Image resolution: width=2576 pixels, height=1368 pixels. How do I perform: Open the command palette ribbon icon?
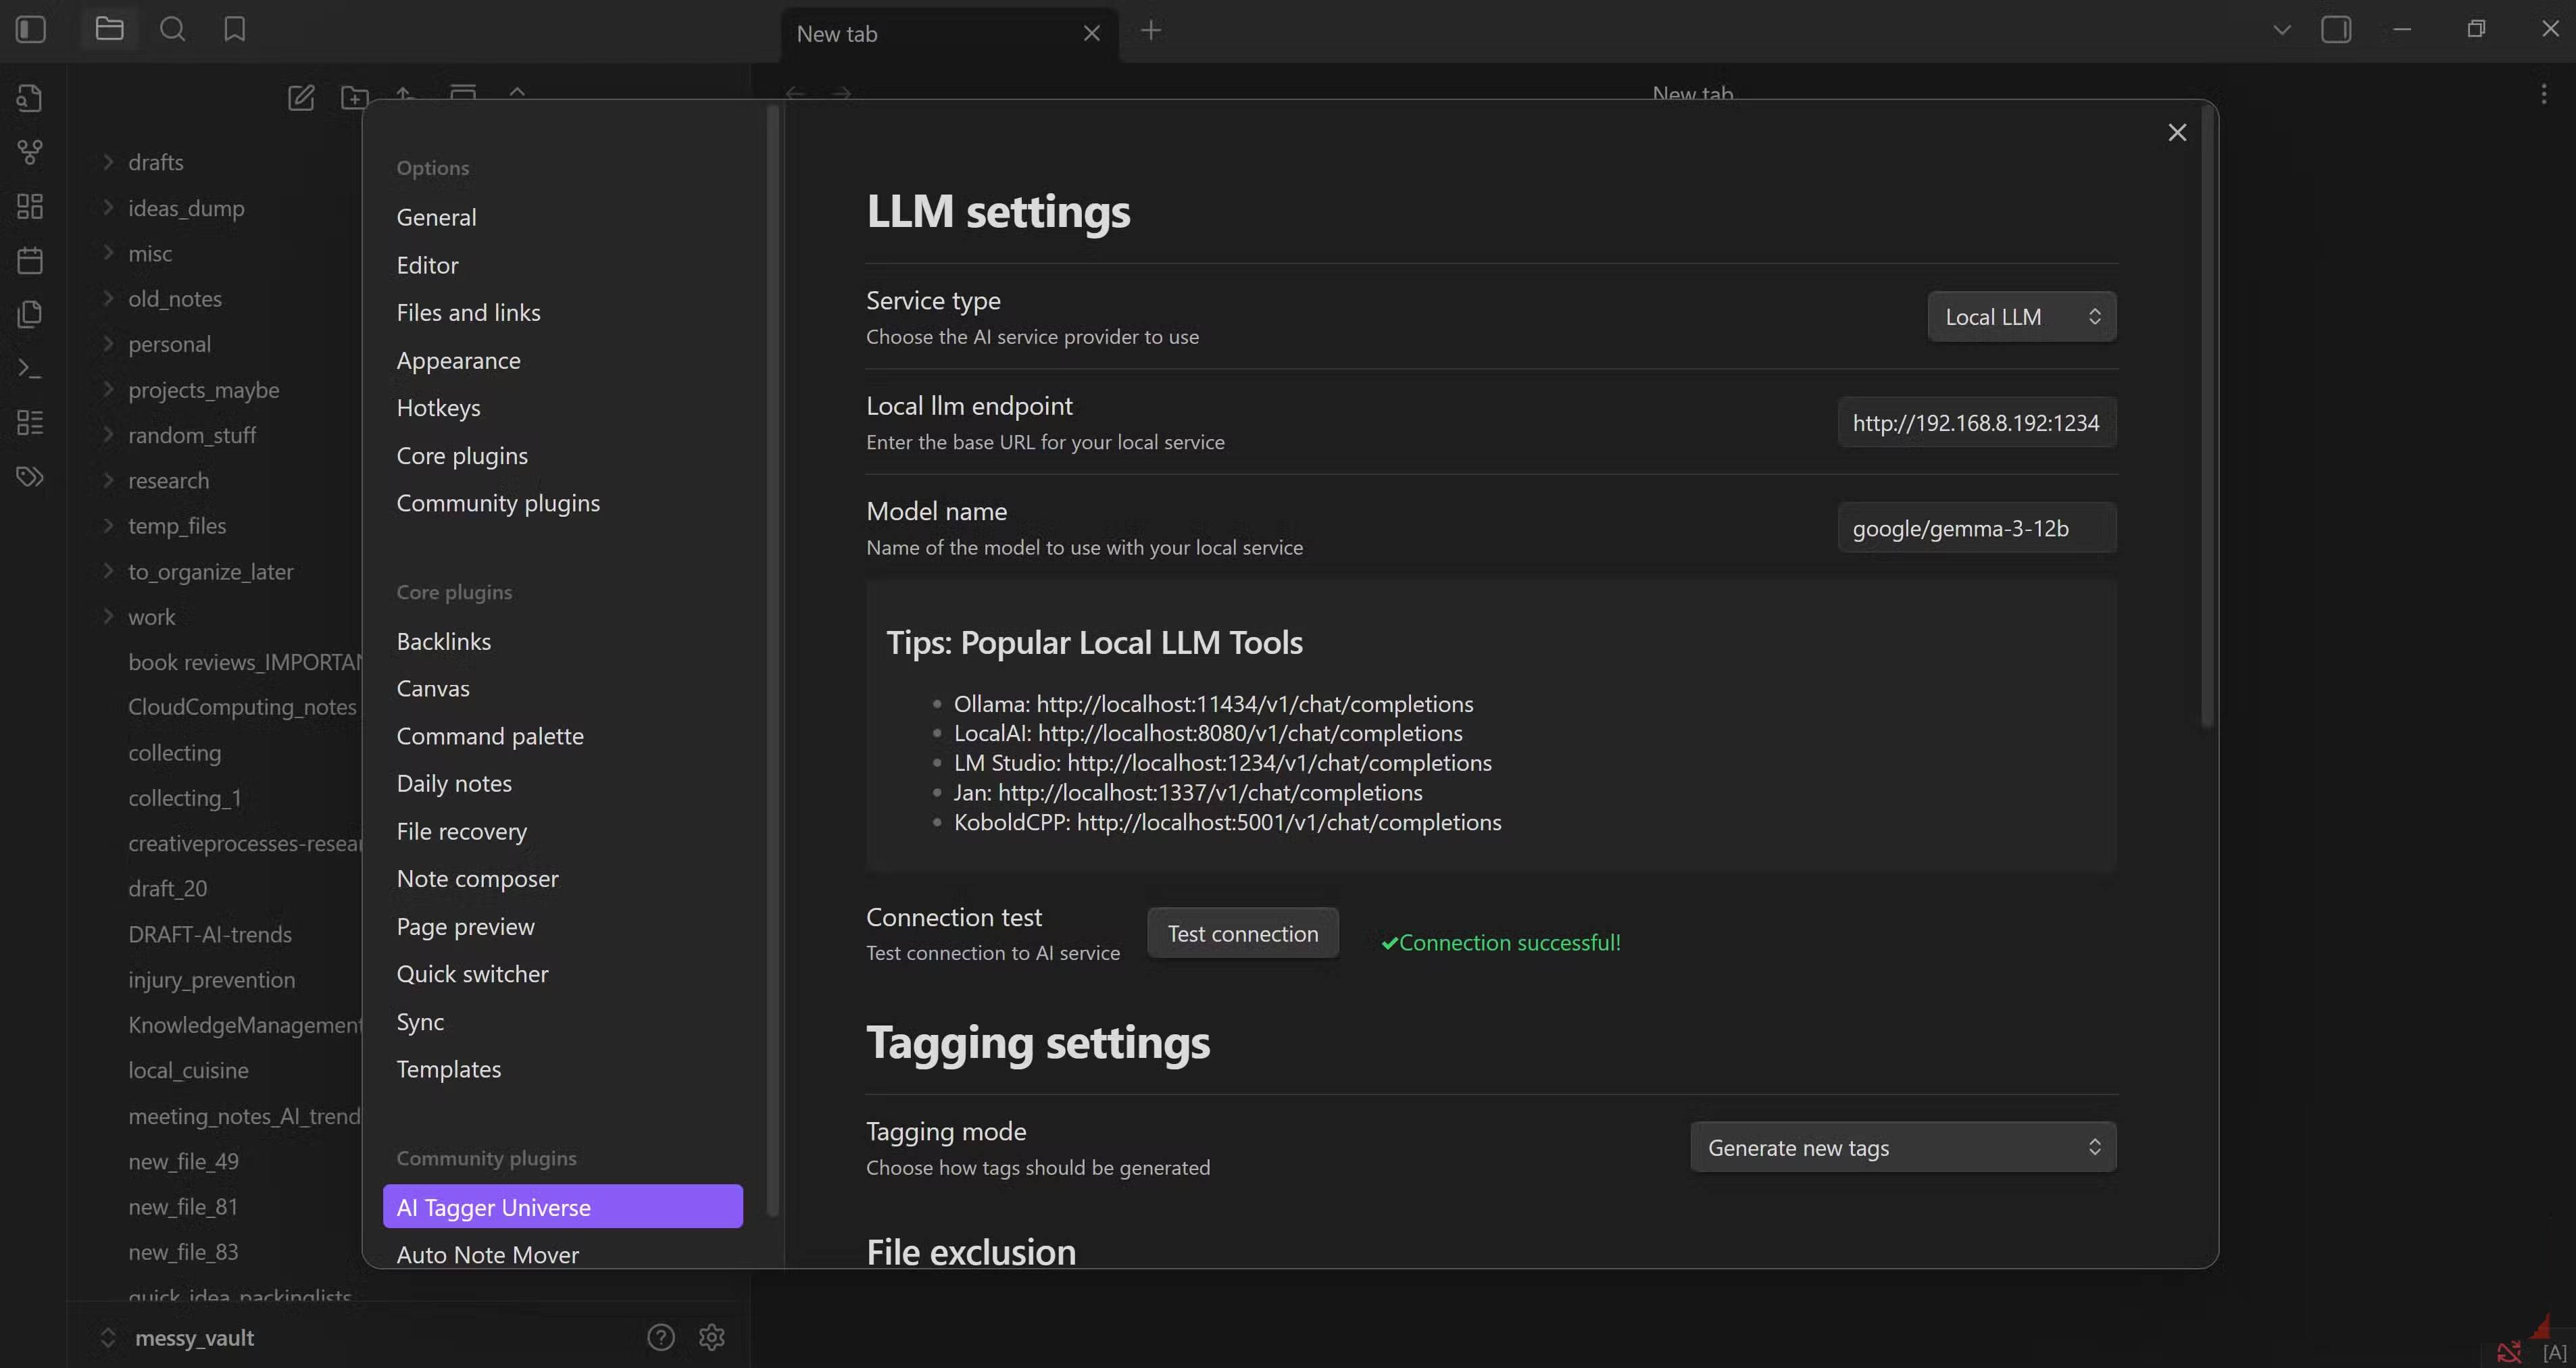[x=30, y=368]
